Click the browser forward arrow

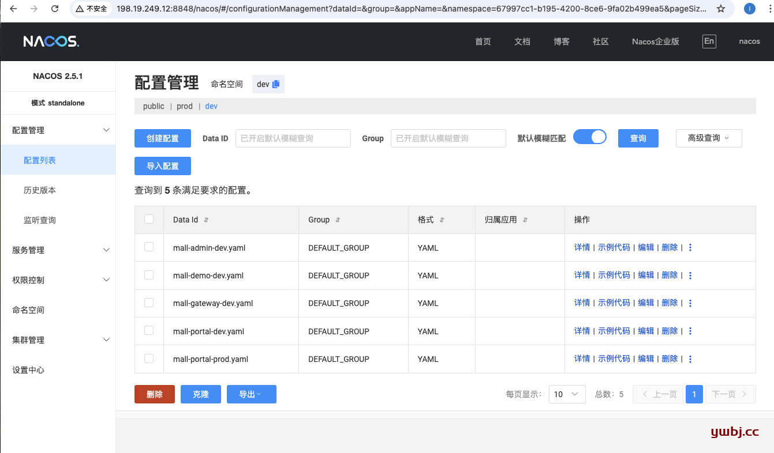point(34,9)
